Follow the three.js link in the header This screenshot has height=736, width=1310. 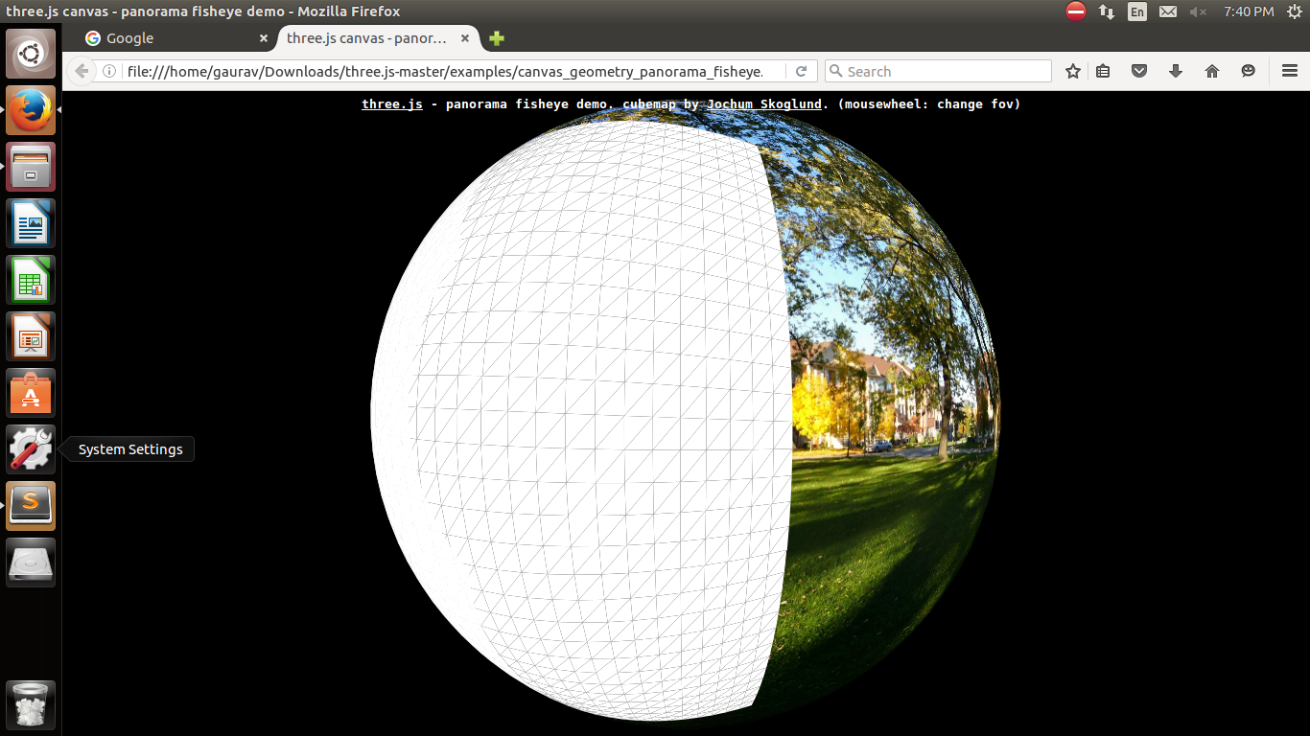(392, 103)
